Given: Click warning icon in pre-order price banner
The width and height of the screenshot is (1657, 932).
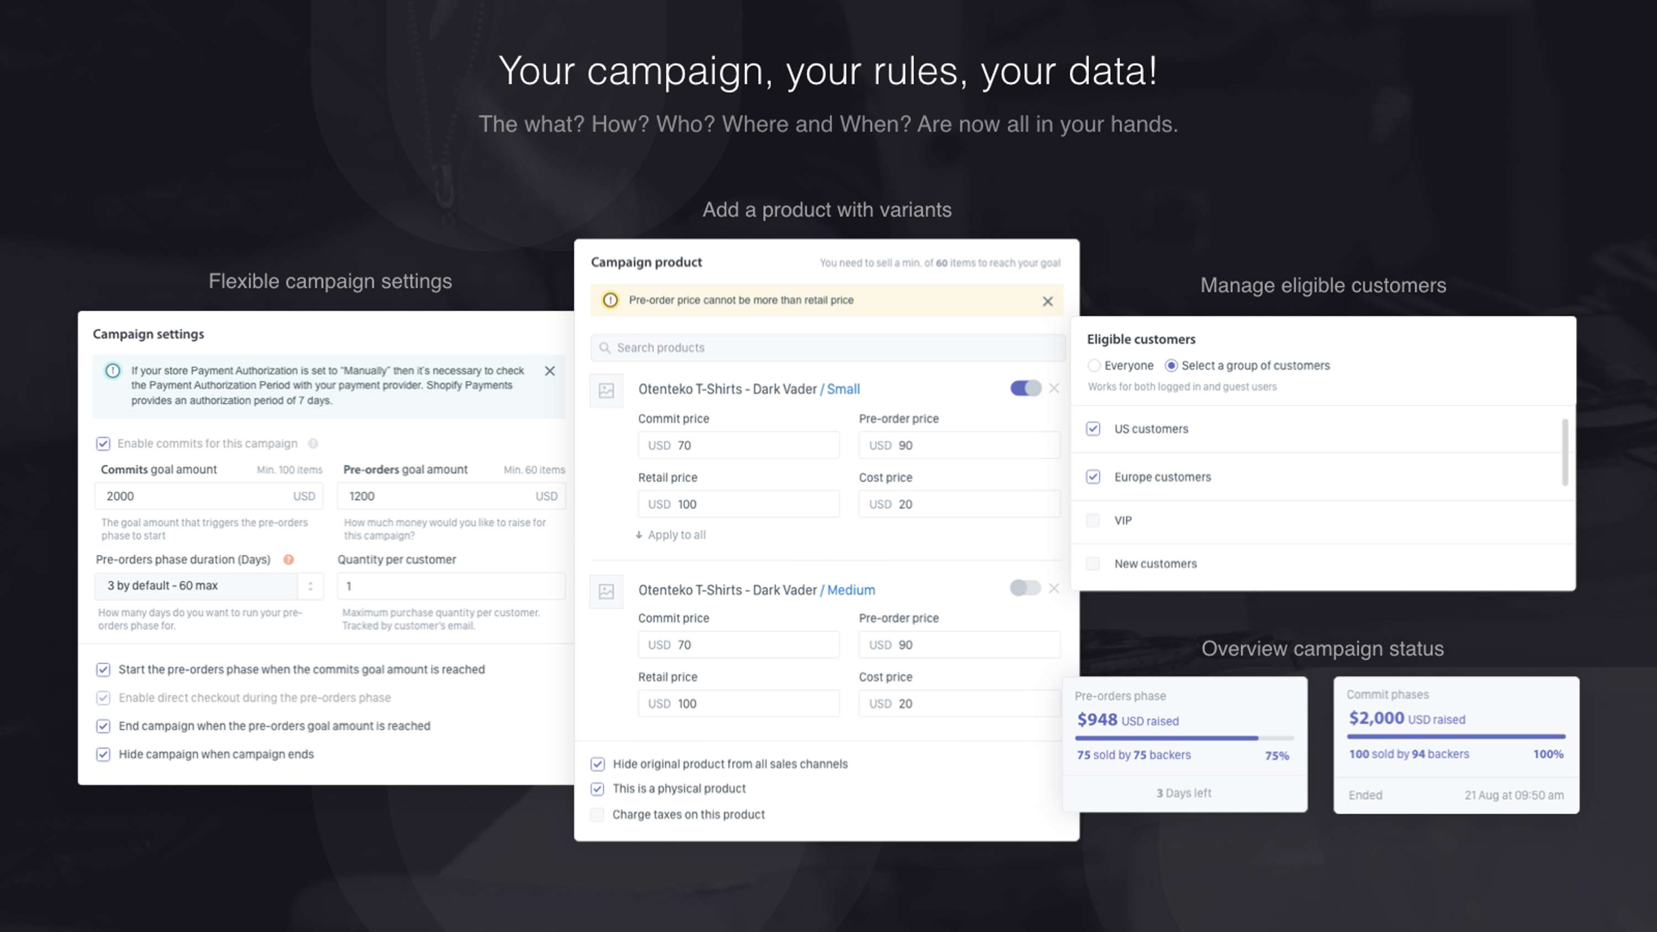Looking at the screenshot, I should (610, 300).
